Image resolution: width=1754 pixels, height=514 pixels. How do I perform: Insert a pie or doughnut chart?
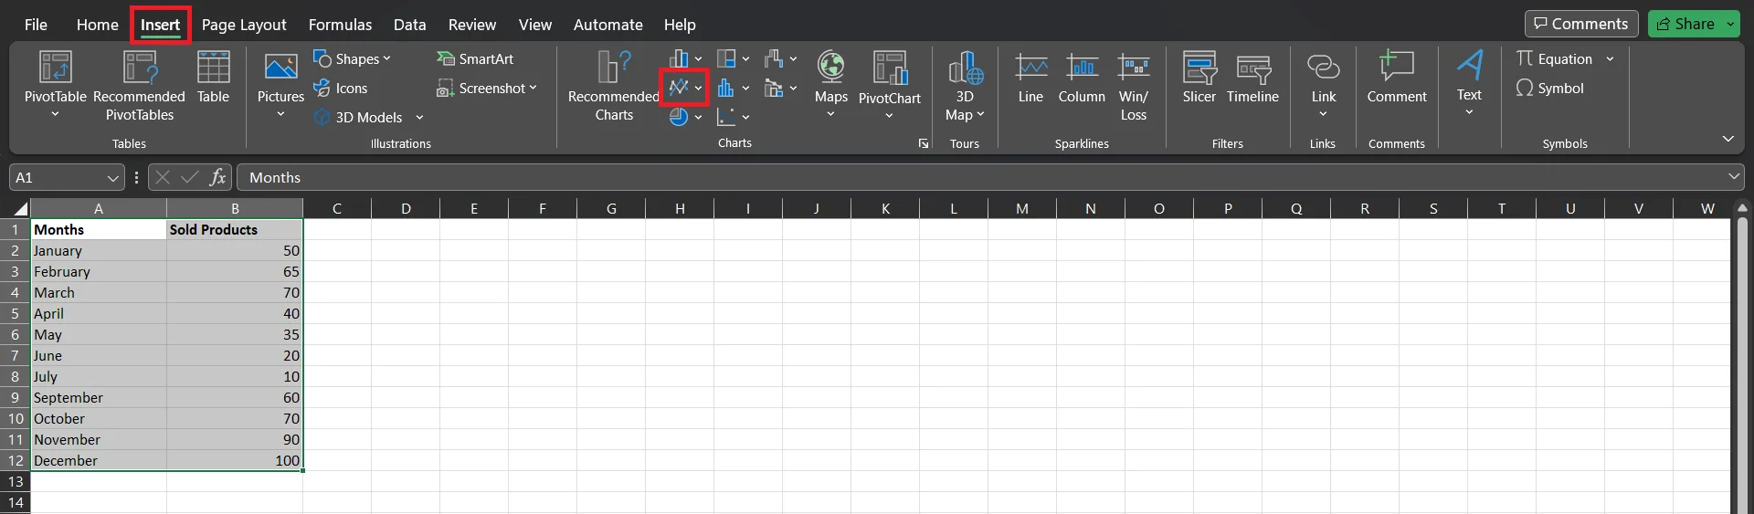679,117
